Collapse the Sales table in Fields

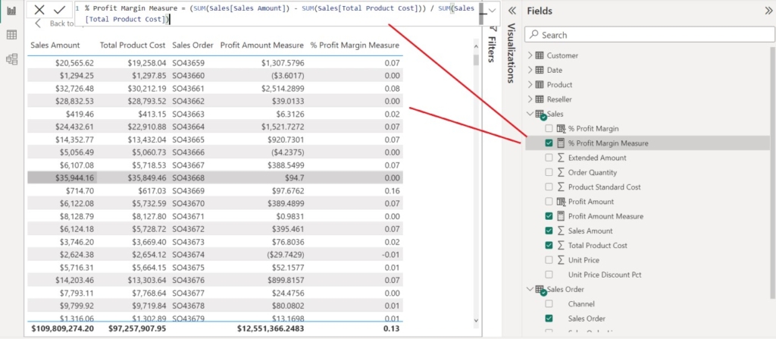pyautogui.click(x=530, y=114)
